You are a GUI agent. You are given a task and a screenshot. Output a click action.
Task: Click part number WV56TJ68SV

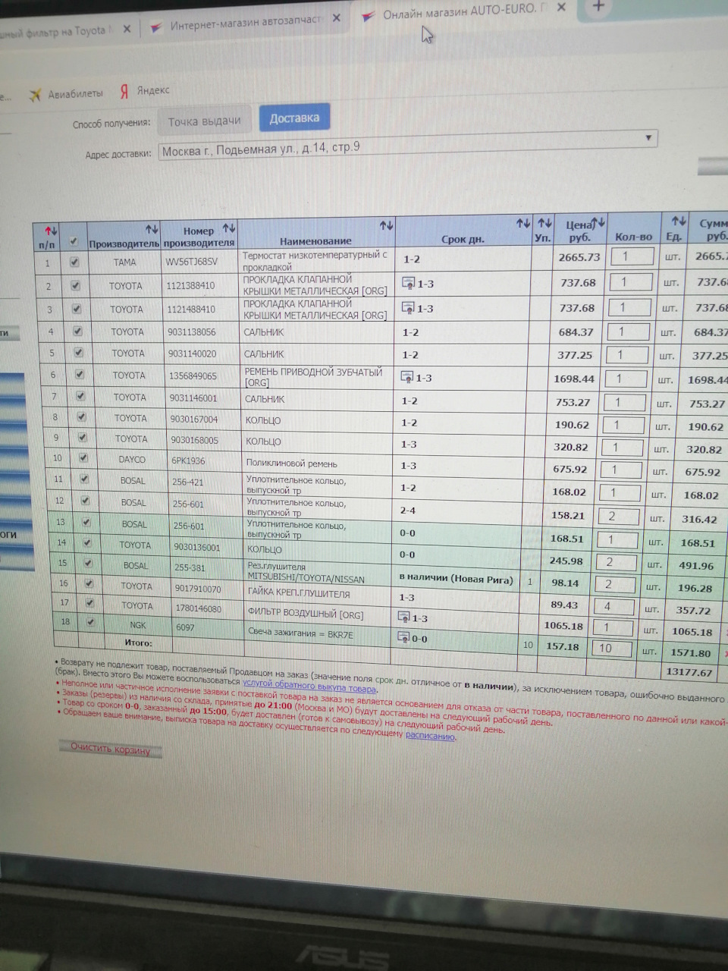(191, 262)
